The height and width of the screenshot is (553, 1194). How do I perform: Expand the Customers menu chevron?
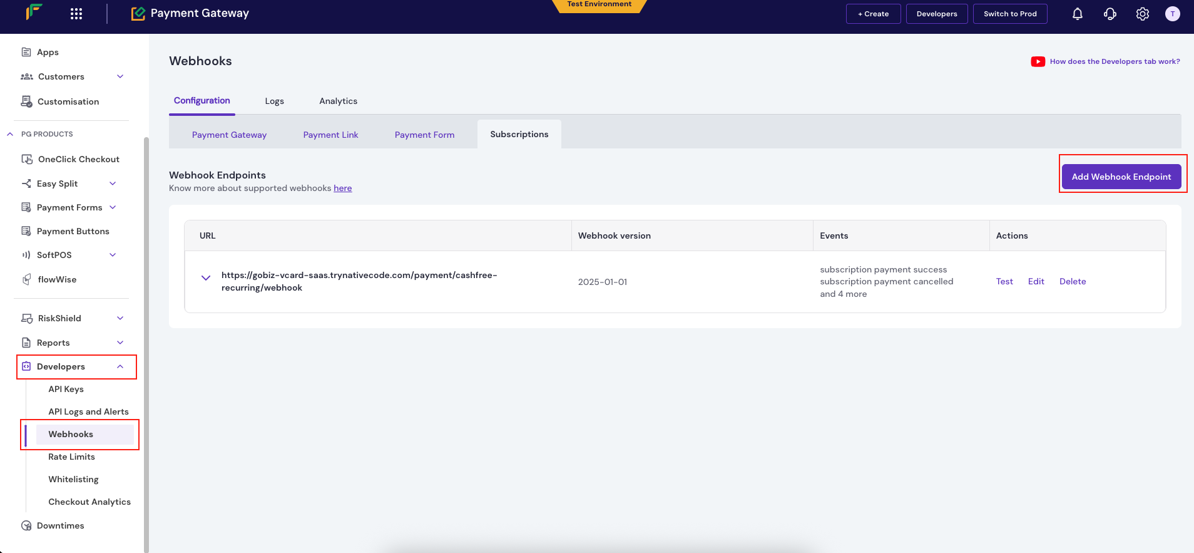point(120,76)
